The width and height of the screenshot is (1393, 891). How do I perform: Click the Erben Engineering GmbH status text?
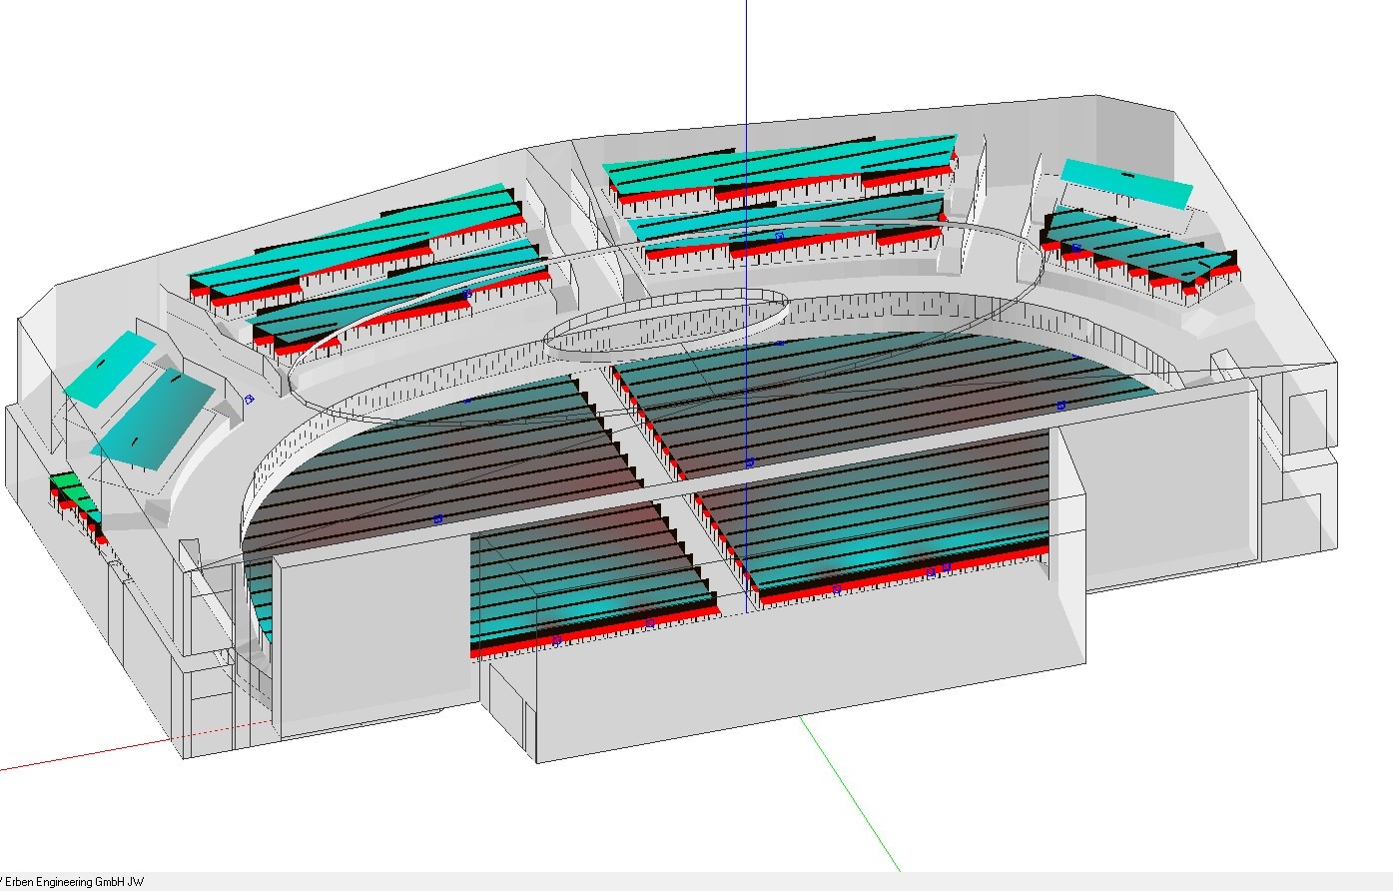(x=74, y=882)
